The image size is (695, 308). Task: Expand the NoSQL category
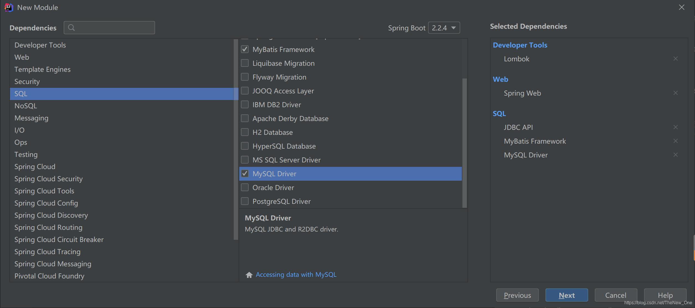coord(25,106)
